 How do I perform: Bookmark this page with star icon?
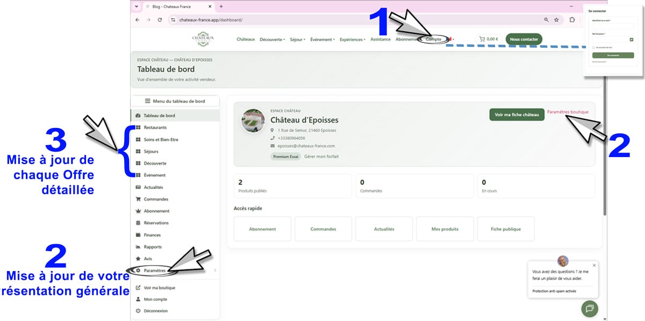556,19
